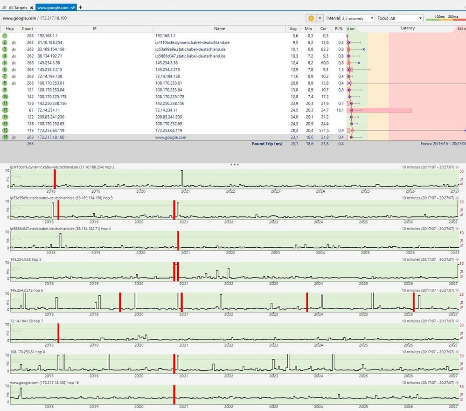Expand the Focus All combo box

pos(406,18)
